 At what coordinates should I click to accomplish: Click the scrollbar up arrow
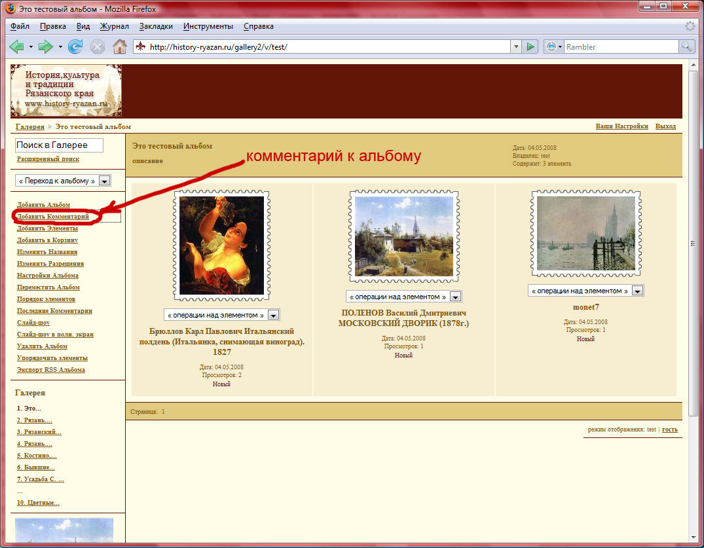pos(694,64)
